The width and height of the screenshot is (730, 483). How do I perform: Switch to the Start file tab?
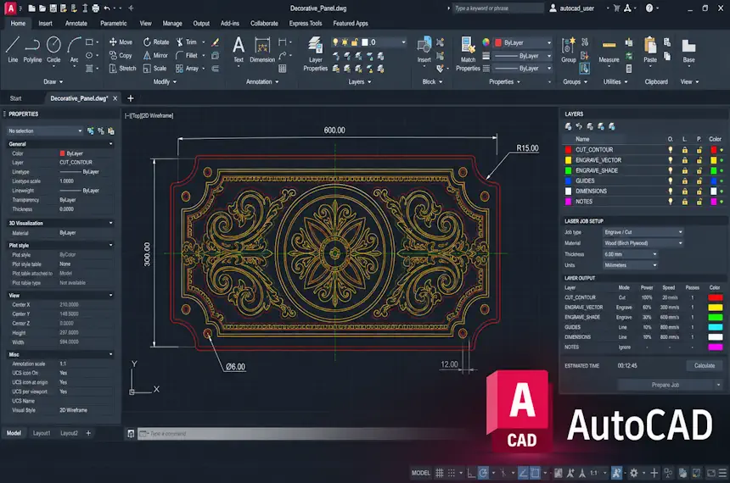(x=16, y=98)
